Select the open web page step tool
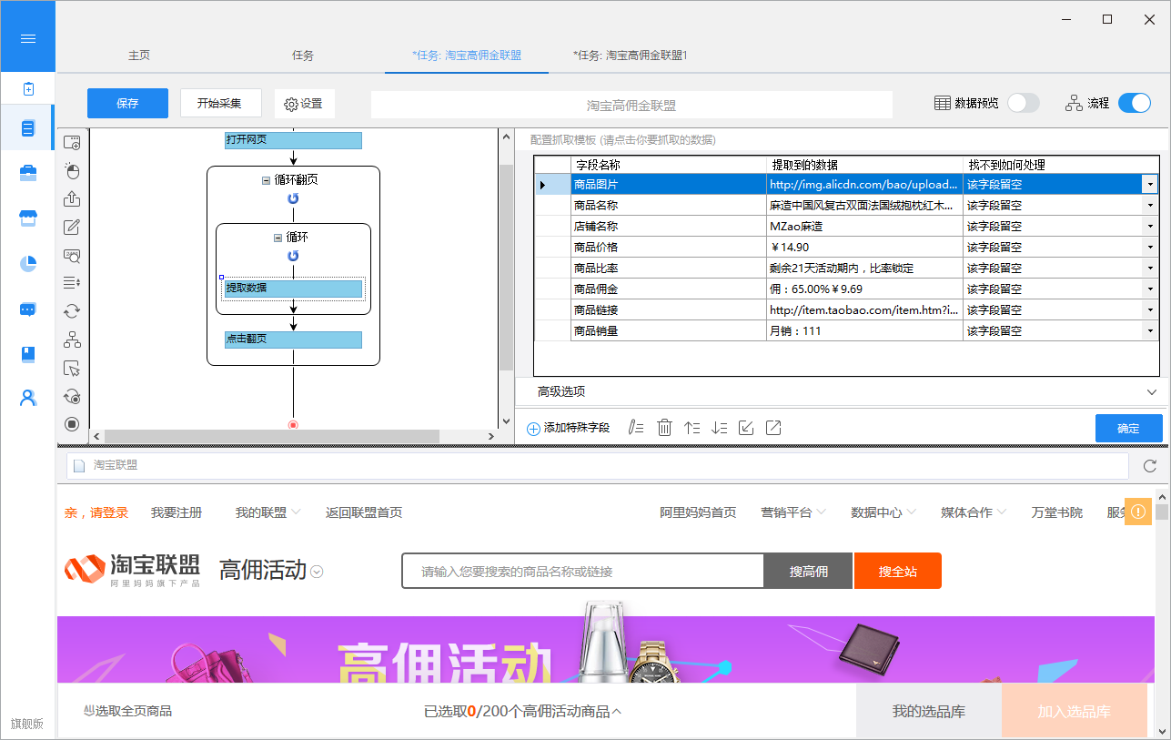This screenshot has height=740, width=1171. pos(72,143)
